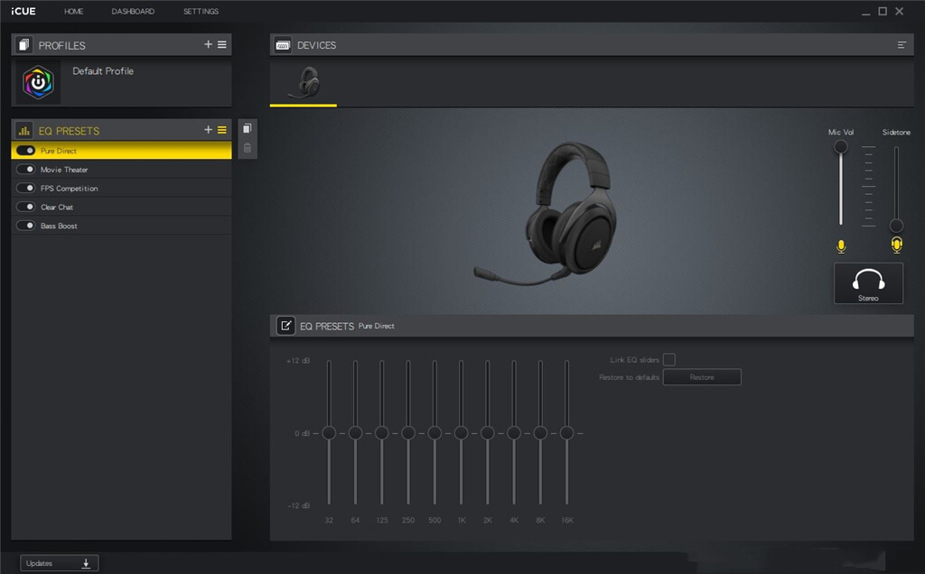Click the Devices keyboard icon
The height and width of the screenshot is (574, 925).
pyautogui.click(x=283, y=45)
